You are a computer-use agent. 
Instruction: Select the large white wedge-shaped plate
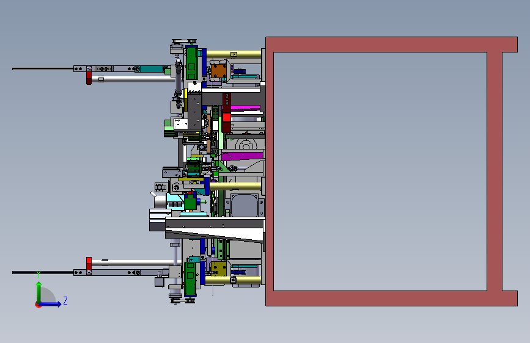[215, 234]
